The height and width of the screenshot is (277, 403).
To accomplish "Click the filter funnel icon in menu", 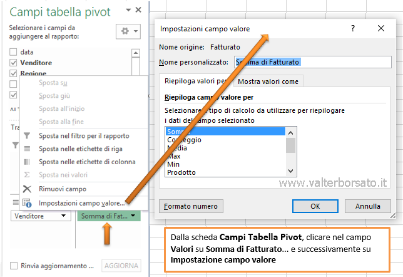I will tap(27, 135).
